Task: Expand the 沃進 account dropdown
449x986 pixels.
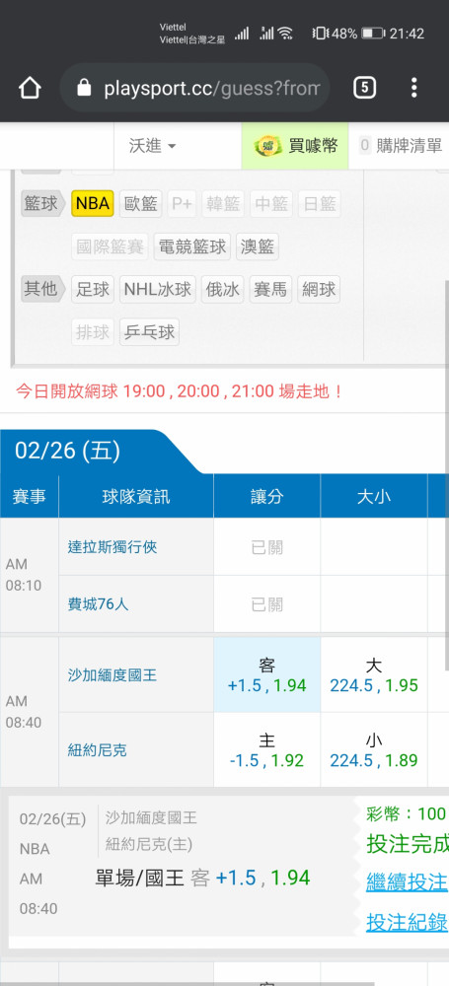Action: (x=153, y=147)
